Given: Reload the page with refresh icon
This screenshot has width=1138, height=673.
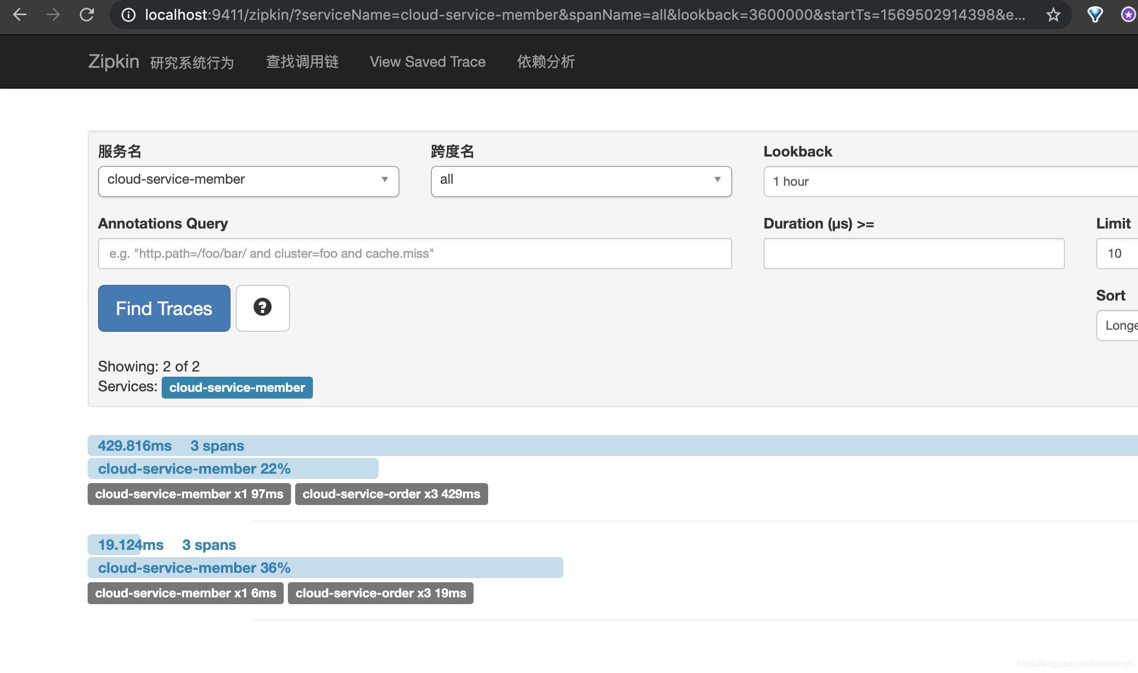Looking at the screenshot, I should (87, 15).
